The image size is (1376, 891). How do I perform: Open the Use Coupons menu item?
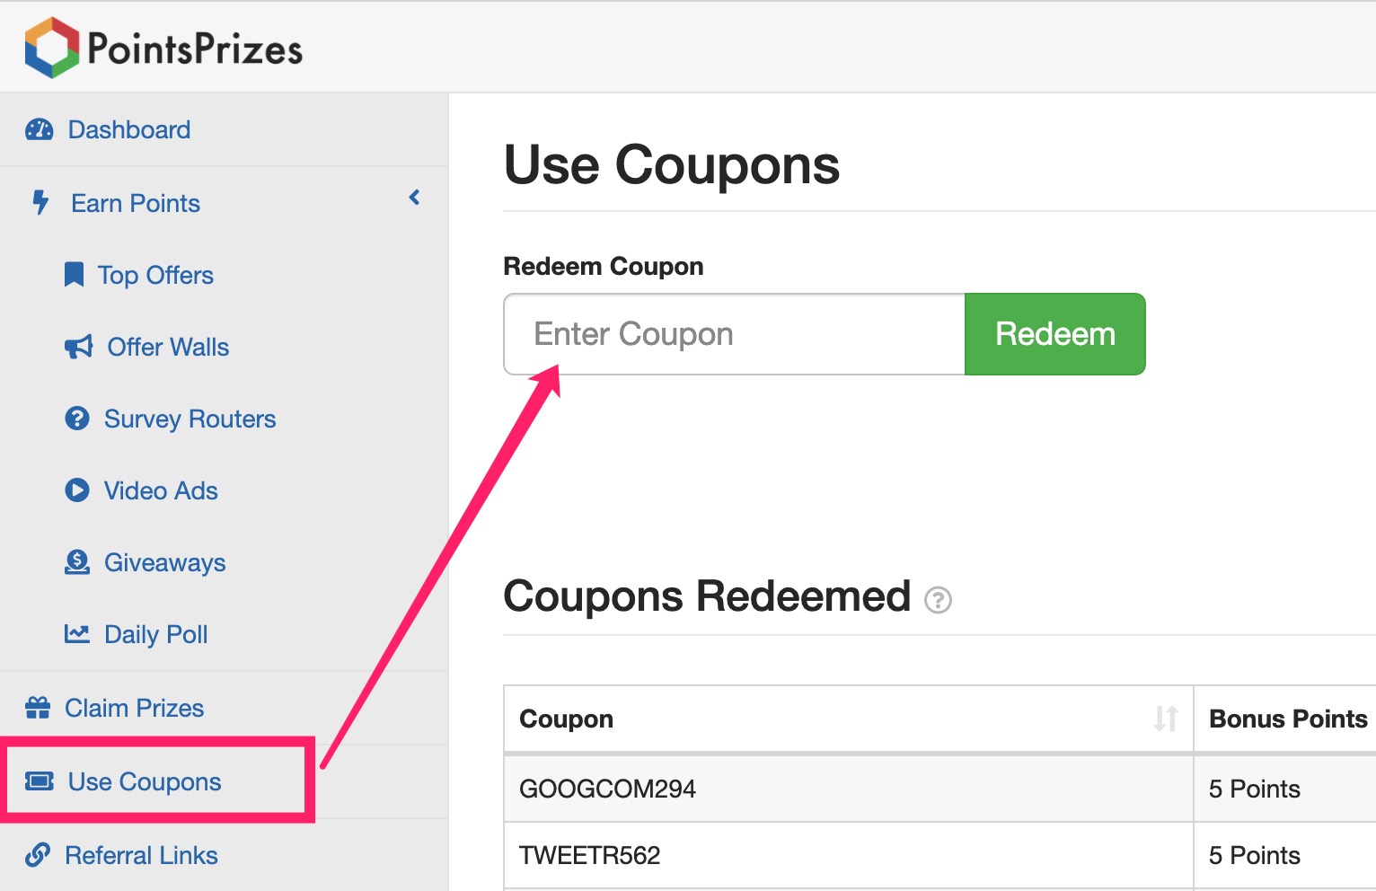(145, 781)
